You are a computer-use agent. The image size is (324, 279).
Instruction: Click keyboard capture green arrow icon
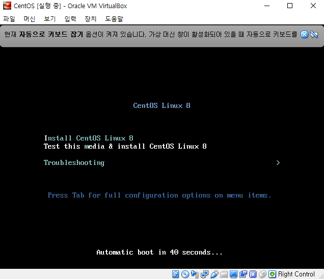273,274
